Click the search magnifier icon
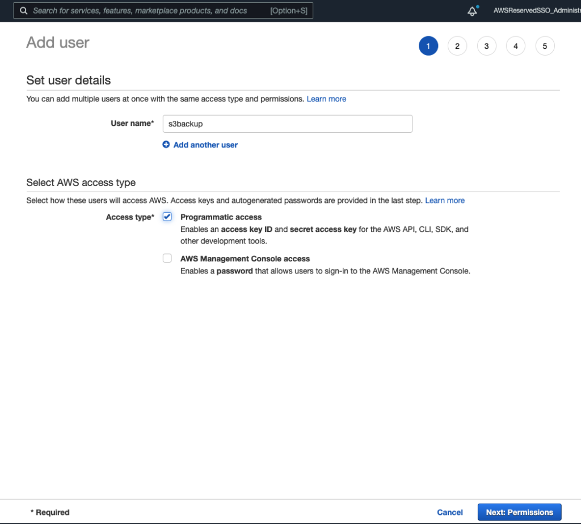Image resolution: width=581 pixels, height=524 pixels. tap(23, 11)
